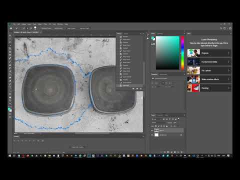Image resolution: width=240 pixels, height=180 pixels.
Task: Click lock icon on Background layer
Action: click(181, 135)
